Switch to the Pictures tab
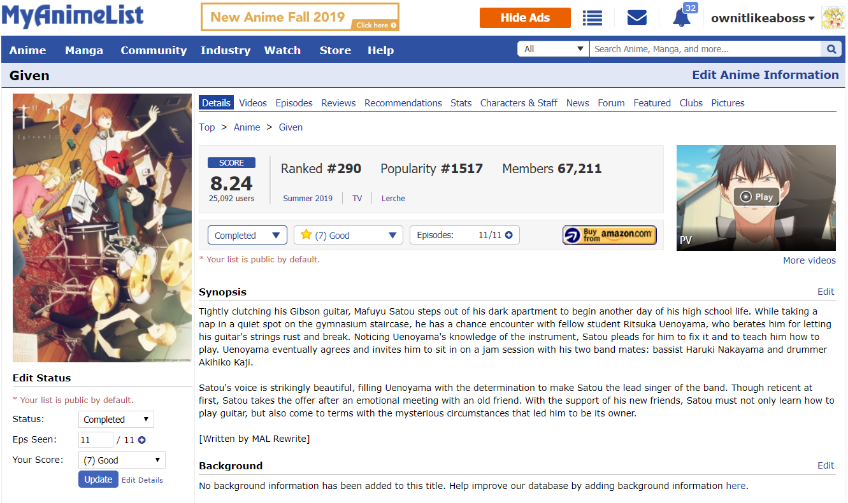This screenshot has width=848, height=503. tap(728, 103)
